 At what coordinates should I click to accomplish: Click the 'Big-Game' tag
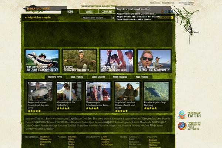(75, 118)
